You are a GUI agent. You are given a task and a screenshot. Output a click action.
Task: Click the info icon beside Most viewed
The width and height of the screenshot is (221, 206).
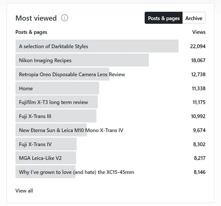(65, 18)
